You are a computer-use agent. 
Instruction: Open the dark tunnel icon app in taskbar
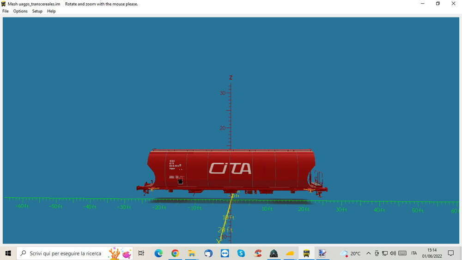click(274, 253)
